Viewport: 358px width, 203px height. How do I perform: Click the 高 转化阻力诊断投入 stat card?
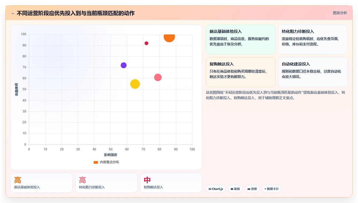(x=106, y=183)
